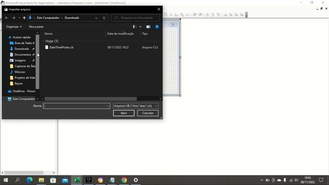Click the Abrir button
The height and width of the screenshot is (185, 329).
tap(123, 113)
